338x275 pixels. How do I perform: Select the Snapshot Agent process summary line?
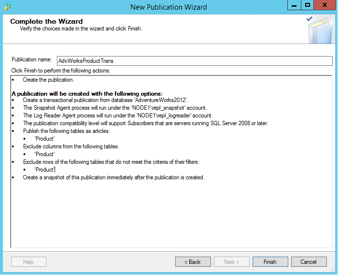point(115,108)
